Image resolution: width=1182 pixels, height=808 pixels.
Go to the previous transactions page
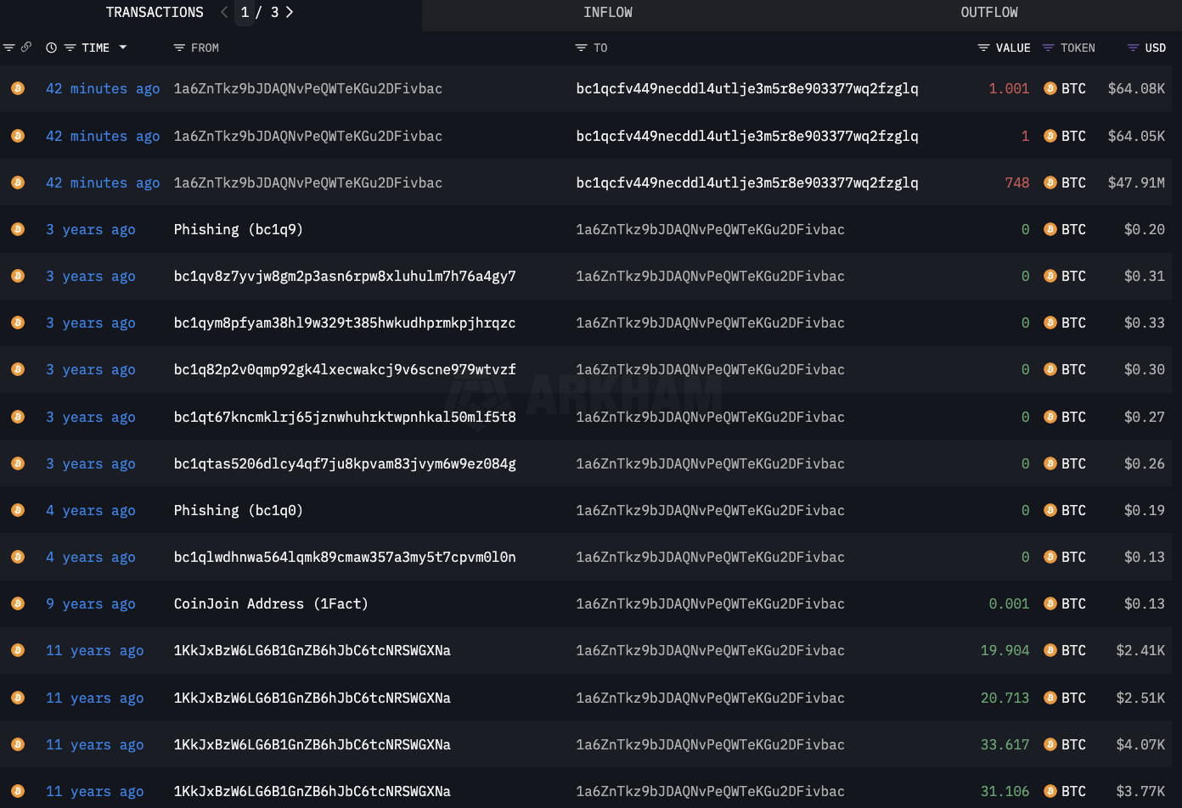click(224, 12)
